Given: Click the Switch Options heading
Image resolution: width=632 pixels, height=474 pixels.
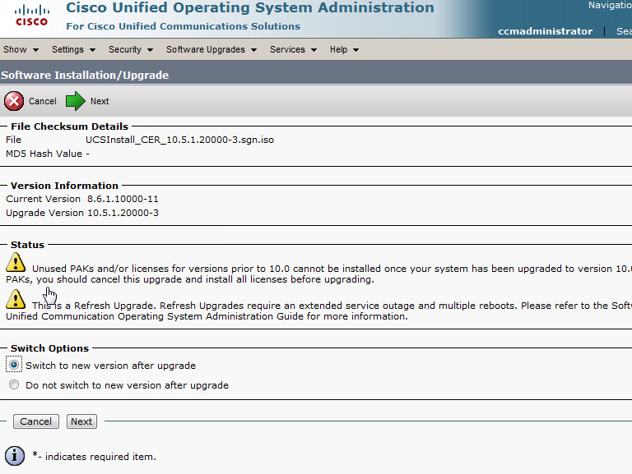Looking at the screenshot, I should [49, 348].
